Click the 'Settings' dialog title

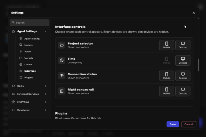pos(17,13)
